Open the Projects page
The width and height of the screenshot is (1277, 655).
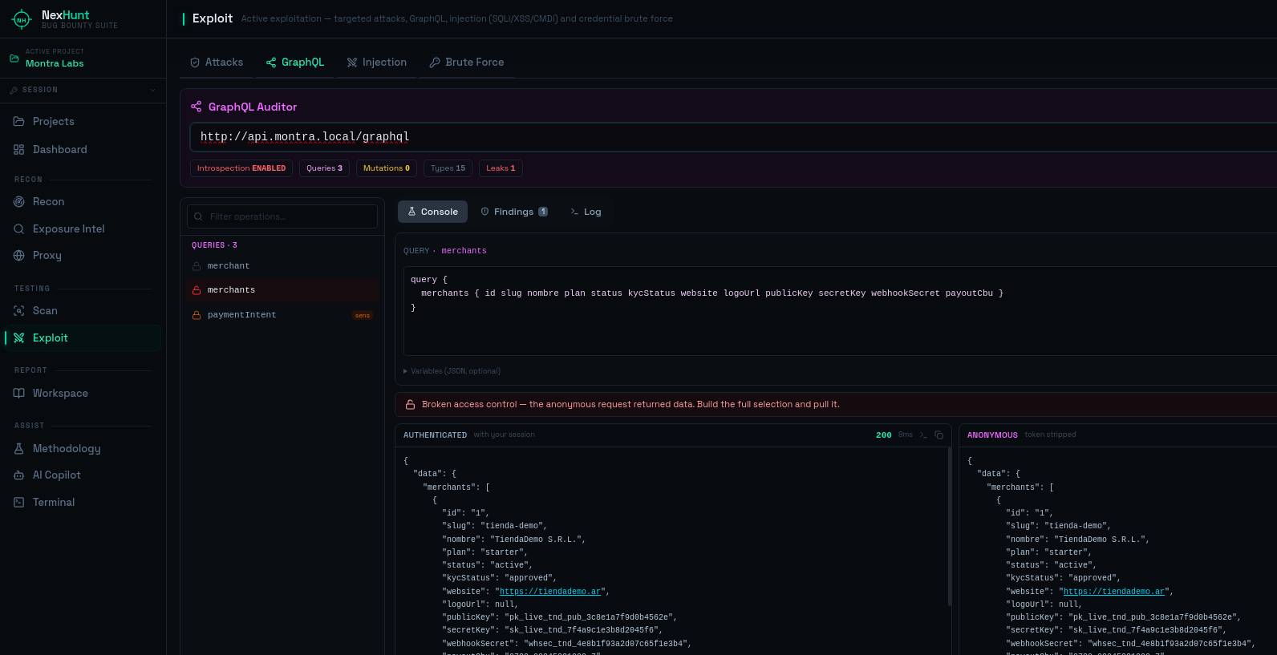click(83, 121)
